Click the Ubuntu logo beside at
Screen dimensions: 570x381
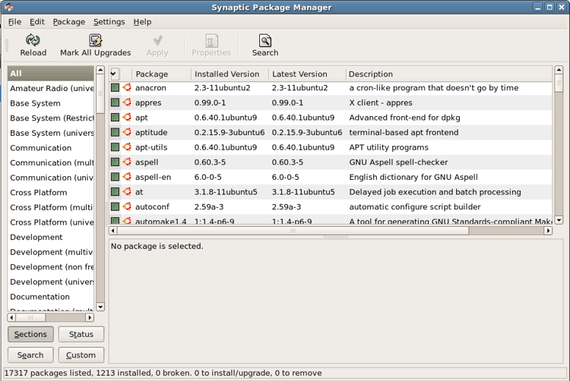click(x=127, y=191)
